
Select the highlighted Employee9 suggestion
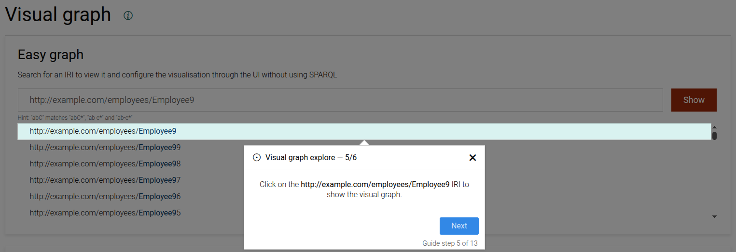coord(103,131)
